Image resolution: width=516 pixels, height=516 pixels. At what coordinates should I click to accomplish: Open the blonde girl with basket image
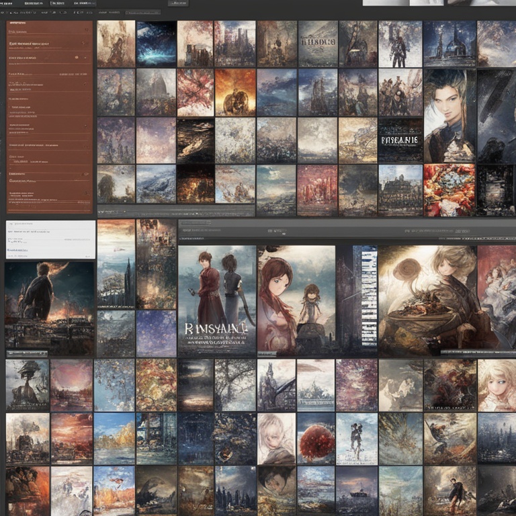click(x=427, y=301)
